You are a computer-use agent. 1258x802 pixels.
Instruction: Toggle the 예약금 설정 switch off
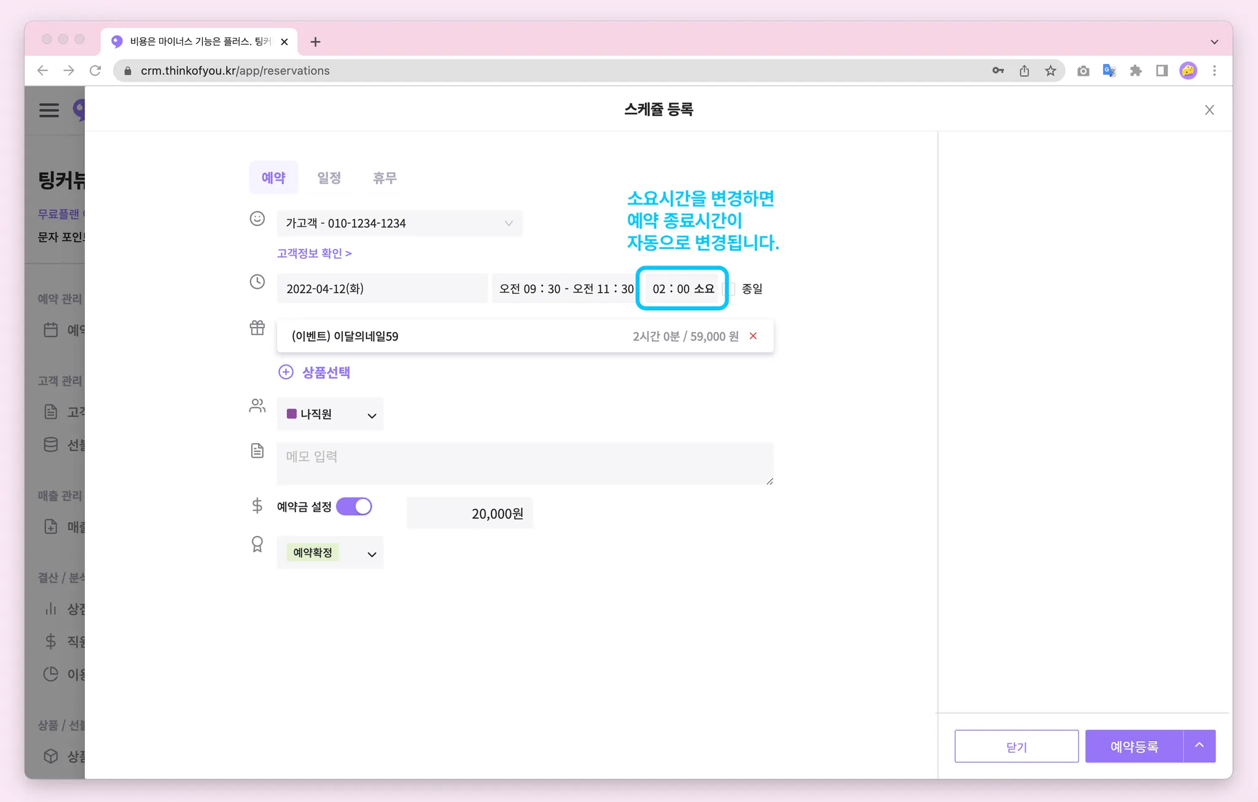click(354, 506)
